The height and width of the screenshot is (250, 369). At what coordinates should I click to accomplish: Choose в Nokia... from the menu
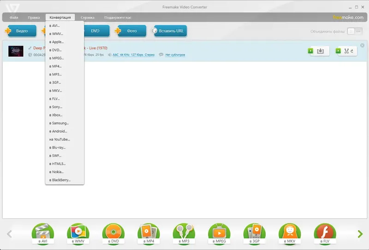click(65, 172)
